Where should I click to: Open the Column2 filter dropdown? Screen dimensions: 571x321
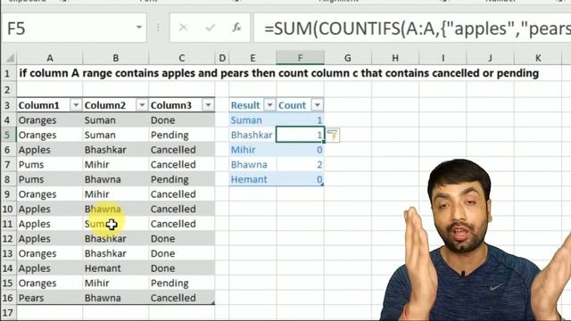pos(142,105)
